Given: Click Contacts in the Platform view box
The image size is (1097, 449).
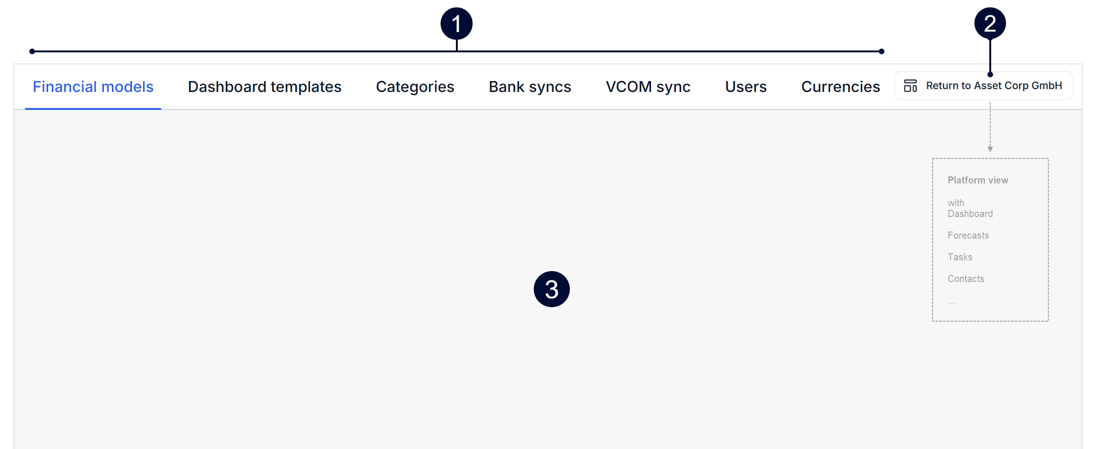Looking at the screenshot, I should [966, 279].
